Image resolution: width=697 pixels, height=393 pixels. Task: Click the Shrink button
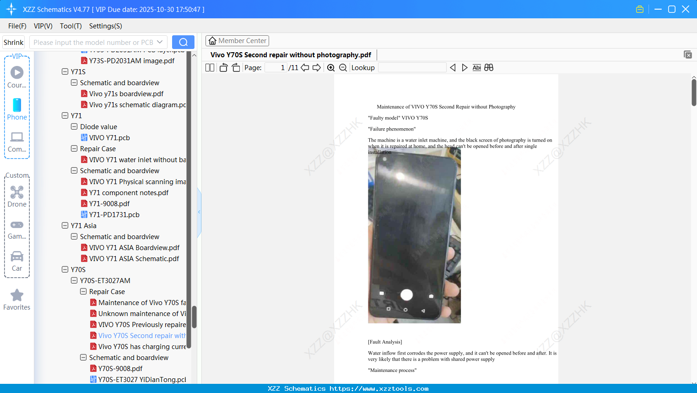tap(13, 42)
